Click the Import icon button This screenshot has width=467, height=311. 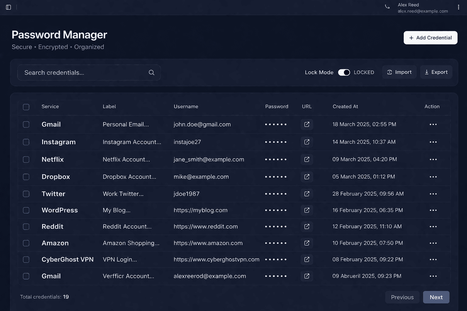pyautogui.click(x=389, y=72)
